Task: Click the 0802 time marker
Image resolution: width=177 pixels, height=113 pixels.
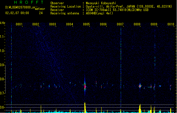Action: click(x=36, y=24)
